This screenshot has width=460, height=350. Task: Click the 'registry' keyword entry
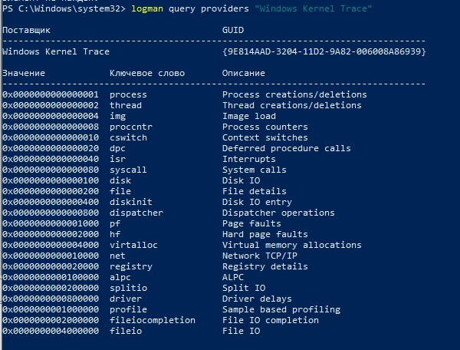tap(131, 266)
